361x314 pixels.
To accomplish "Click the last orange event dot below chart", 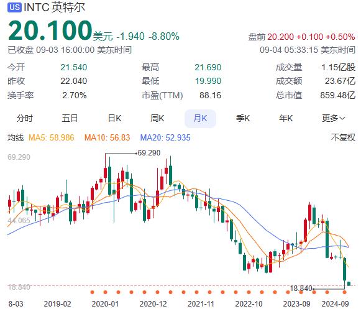I will 344,292.
